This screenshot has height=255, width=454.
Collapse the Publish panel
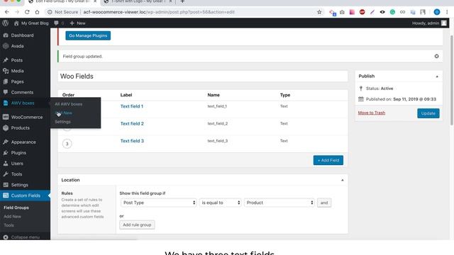point(437,76)
